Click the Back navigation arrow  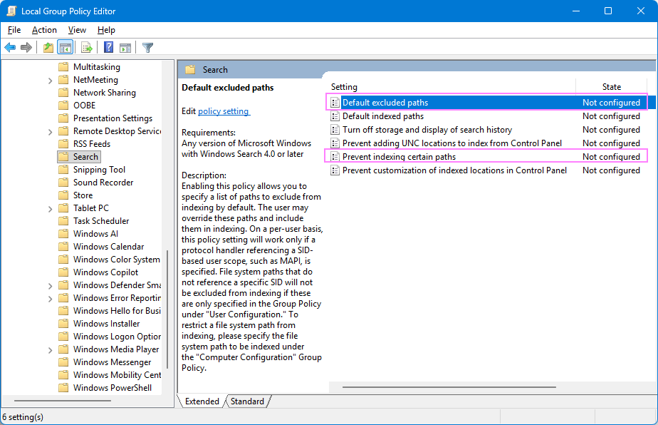(x=9, y=47)
